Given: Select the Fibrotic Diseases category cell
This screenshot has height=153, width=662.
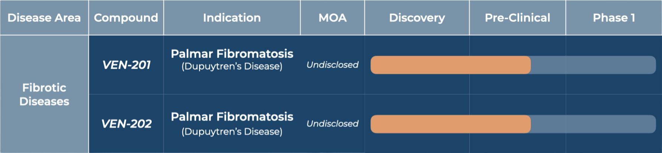Looking at the screenshot, I should pos(44,94).
